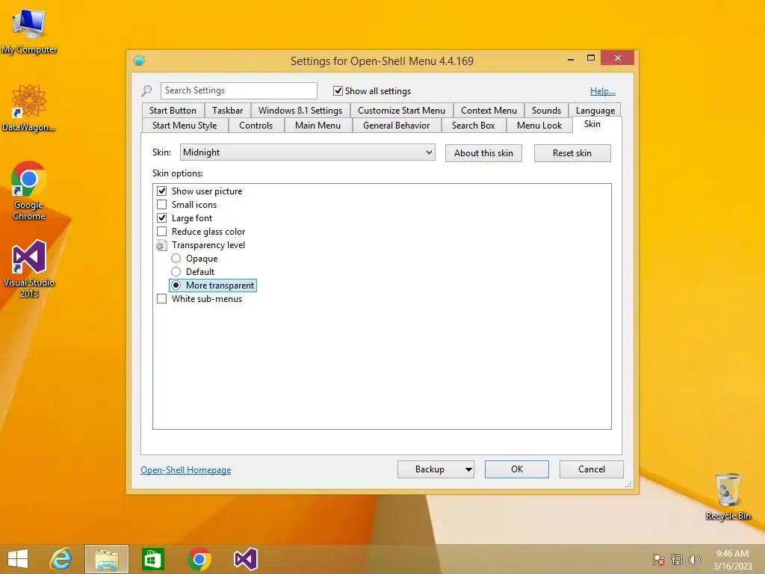Switch to General Behavior tab

396,126
